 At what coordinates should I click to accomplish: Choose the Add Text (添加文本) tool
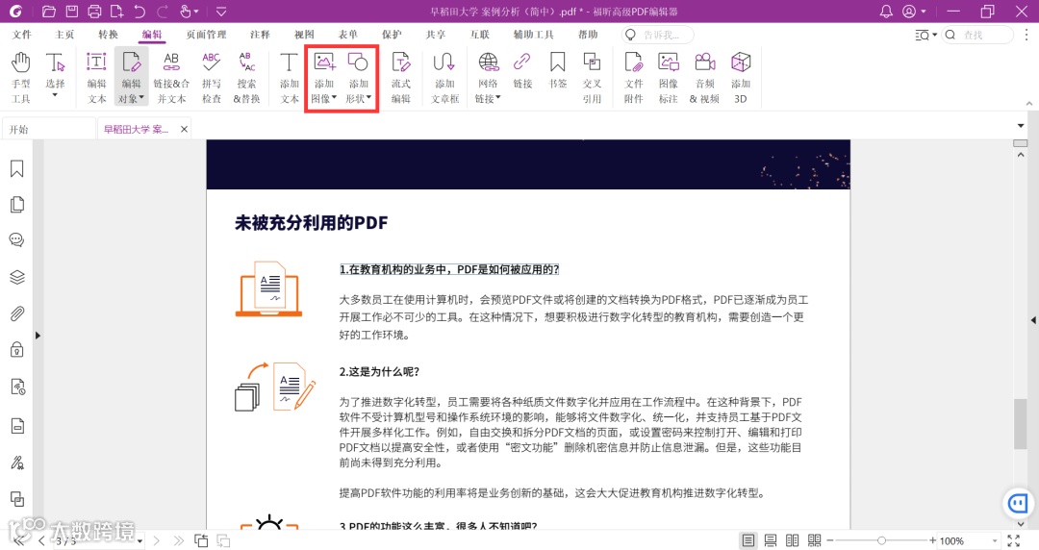(x=289, y=78)
